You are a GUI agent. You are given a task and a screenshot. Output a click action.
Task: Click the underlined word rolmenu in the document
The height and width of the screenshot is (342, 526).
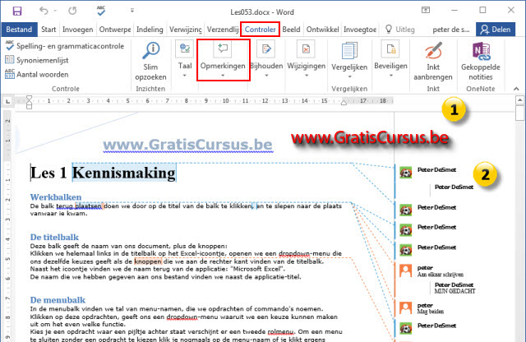tap(281, 332)
